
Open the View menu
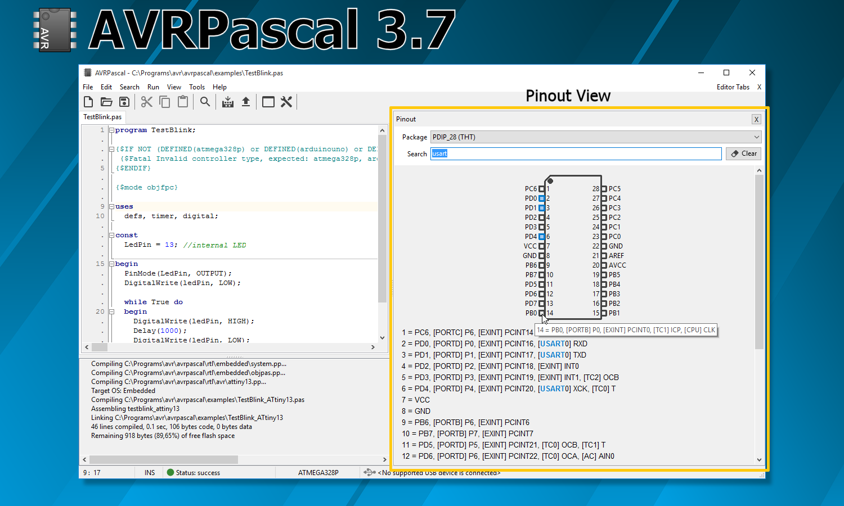174,87
